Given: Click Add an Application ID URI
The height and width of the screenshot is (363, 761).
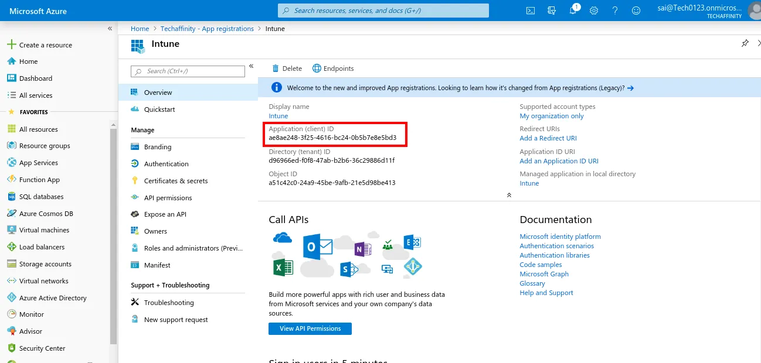Looking at the screenshot, I should tap(559, 161).
